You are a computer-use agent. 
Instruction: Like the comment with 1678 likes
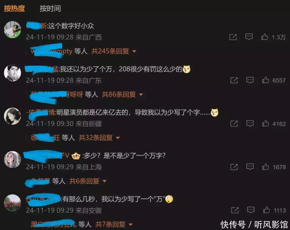tap(265, 167)
